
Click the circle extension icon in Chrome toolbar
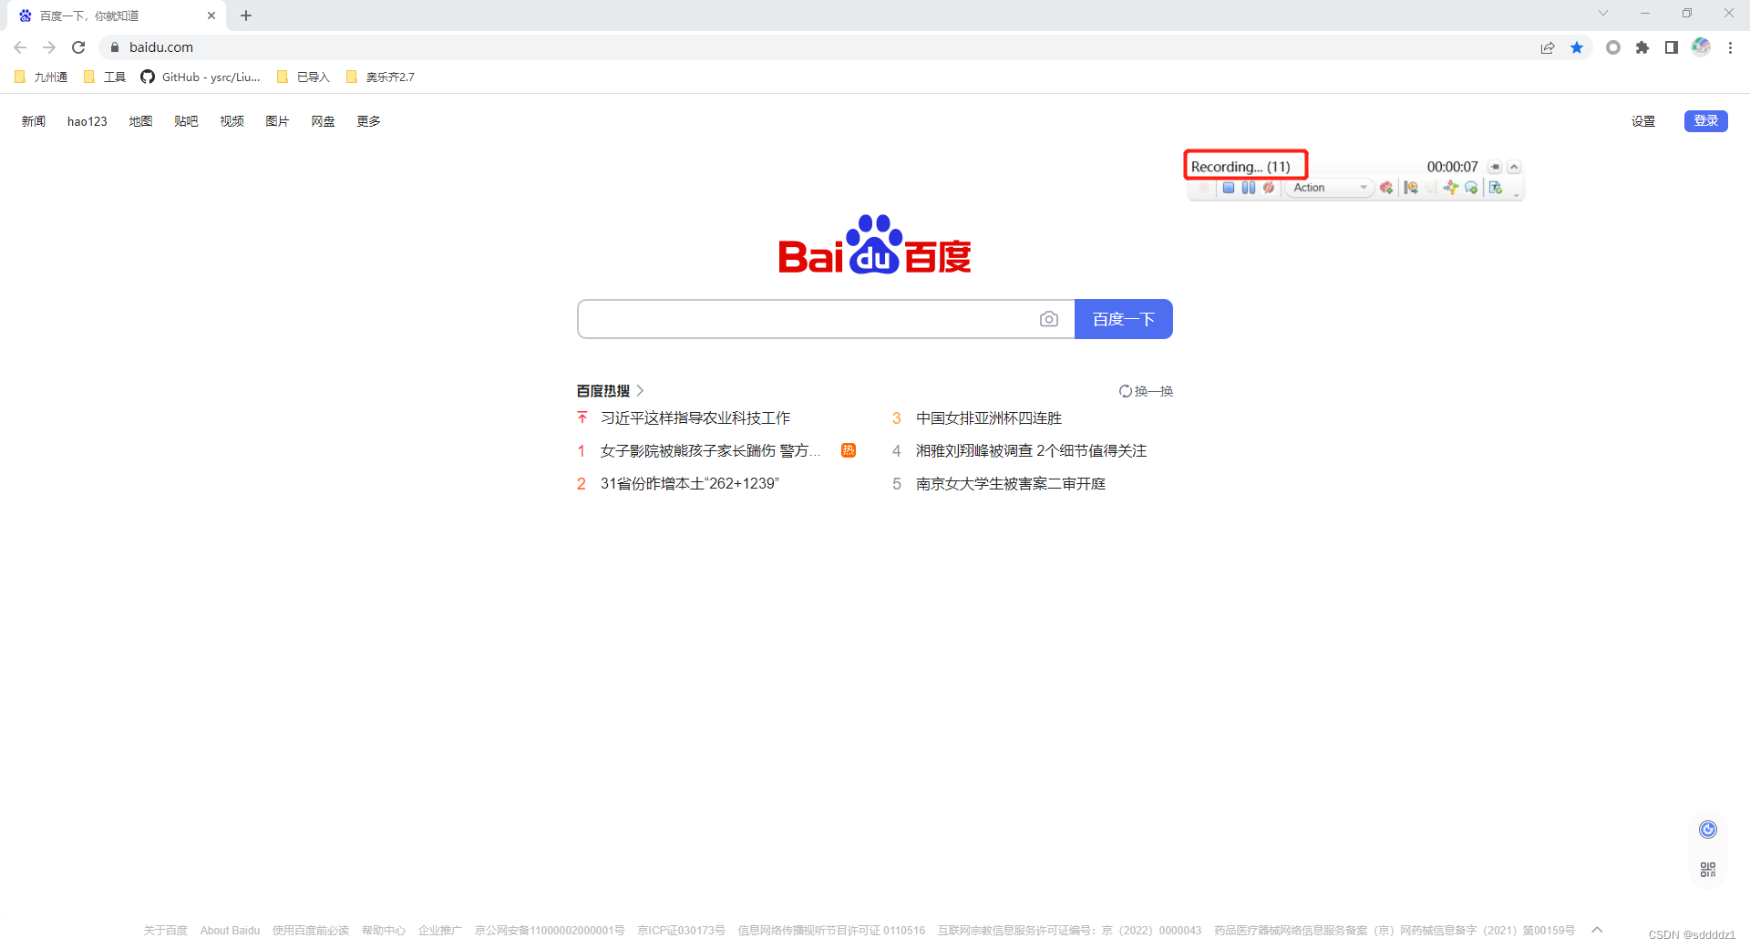point(1613,47)
